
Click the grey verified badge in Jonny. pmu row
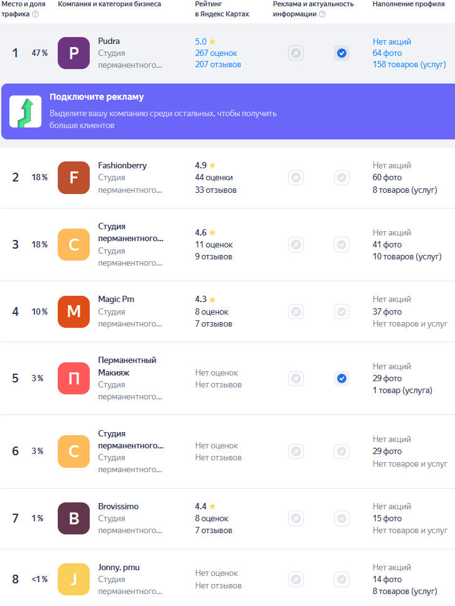(342, 580)
